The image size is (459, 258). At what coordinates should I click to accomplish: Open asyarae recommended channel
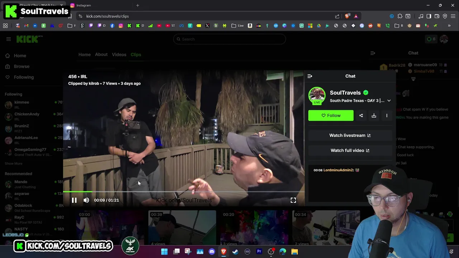34,196
